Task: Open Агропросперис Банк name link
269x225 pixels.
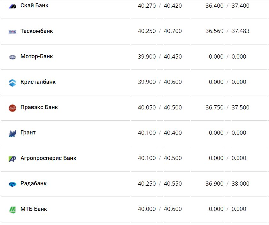Action: (x=48, y=158)
